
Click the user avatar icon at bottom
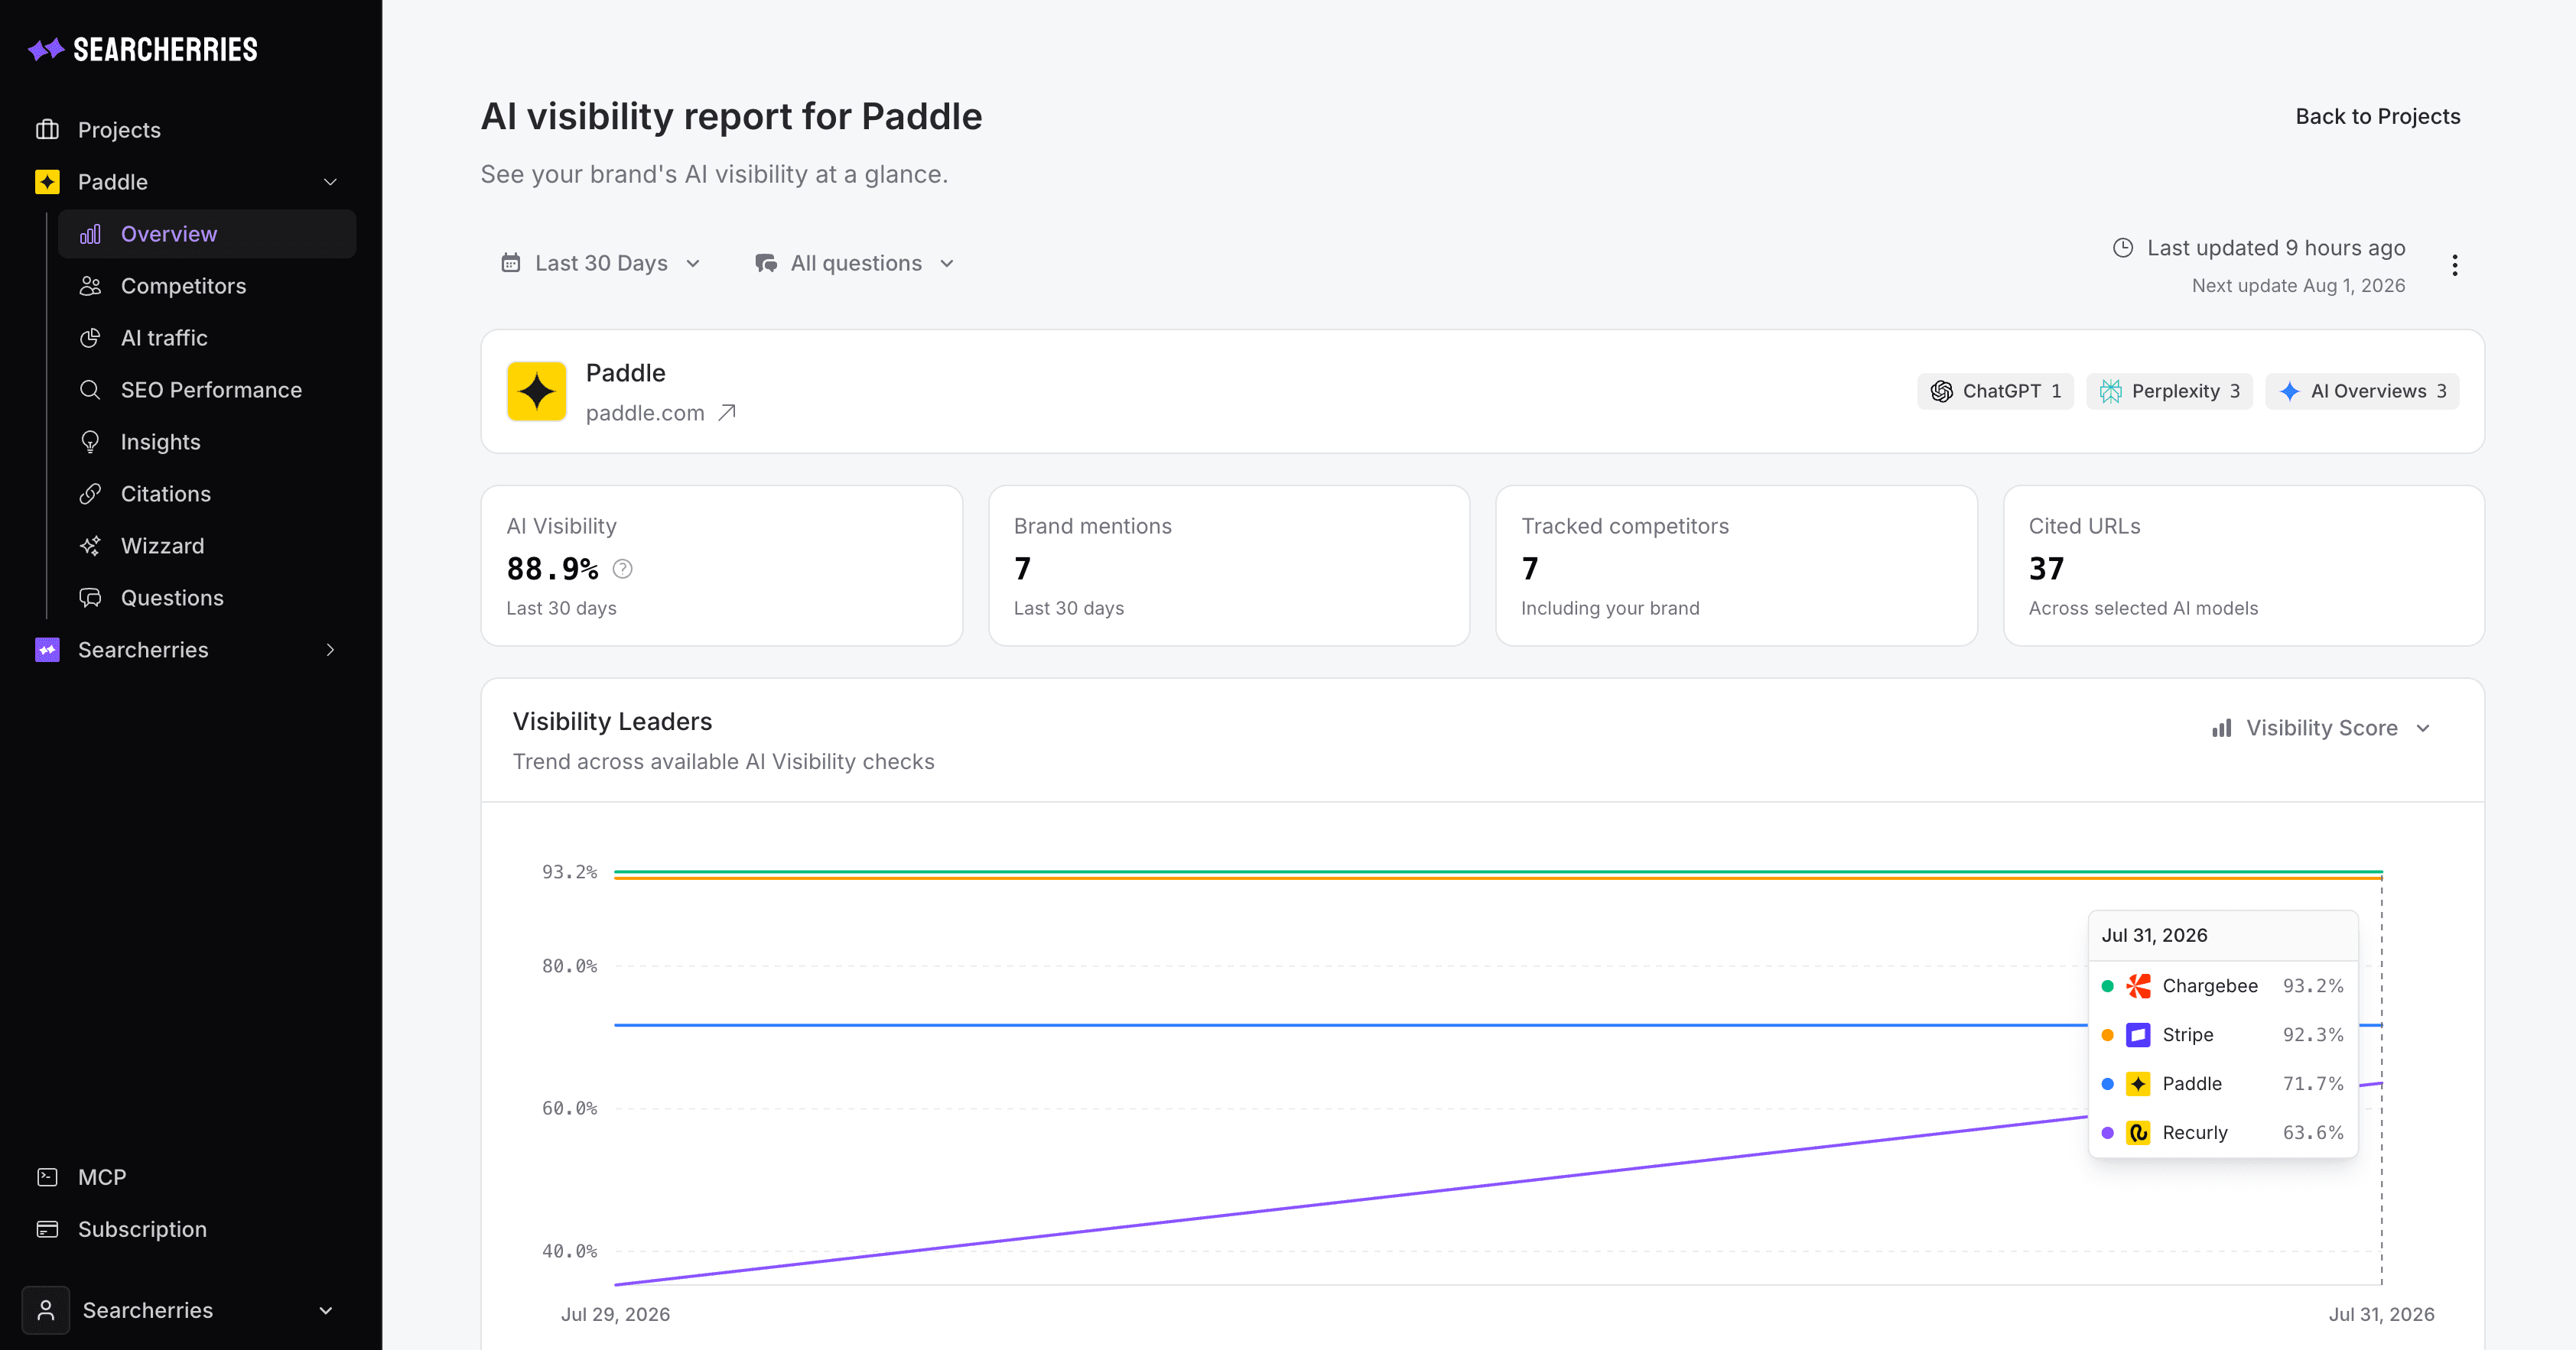click(x=46, y=1310)
